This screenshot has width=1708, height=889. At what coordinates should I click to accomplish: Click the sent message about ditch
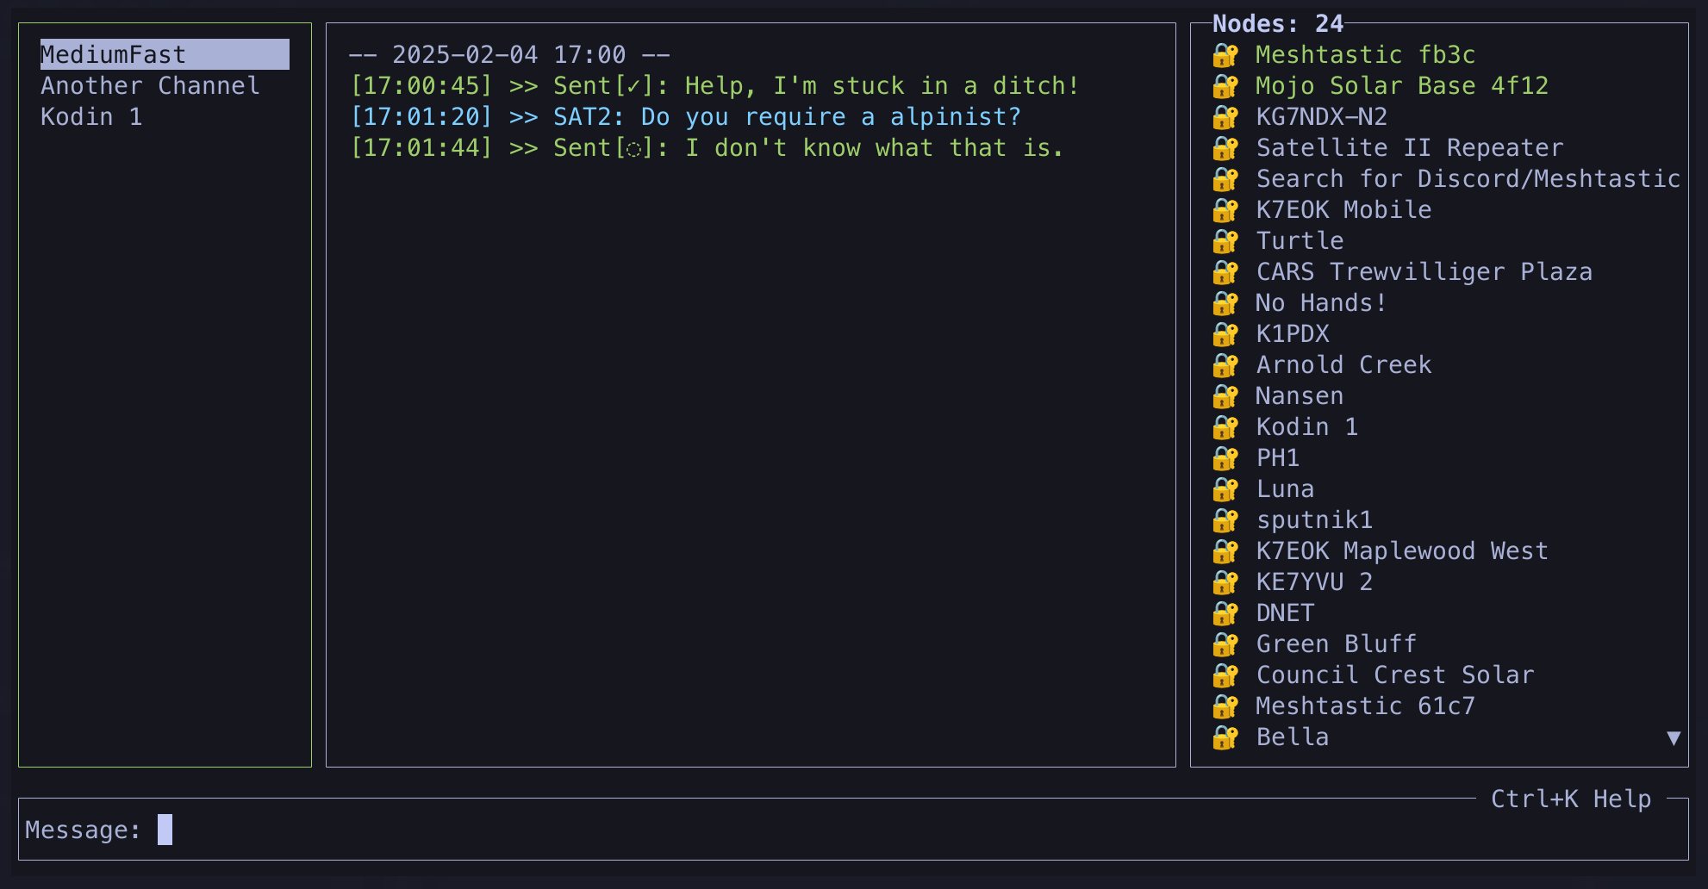pyautogui.click(x=714, y=86)
